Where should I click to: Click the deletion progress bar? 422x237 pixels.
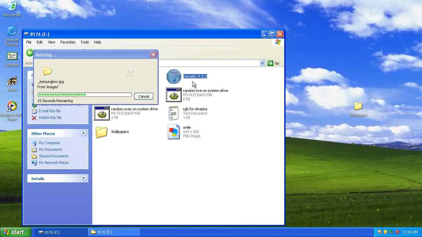(x=84, y=95)
